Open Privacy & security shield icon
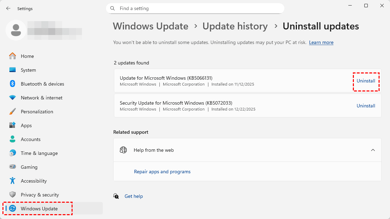Viewport: 390px width, 219px height. 13,195
